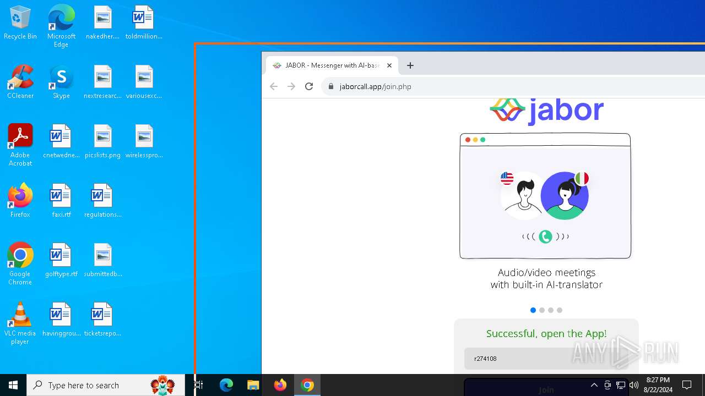Select the cnetwedne Word document
The height and width of the screenshot is (396, 705).
point(61,142)
